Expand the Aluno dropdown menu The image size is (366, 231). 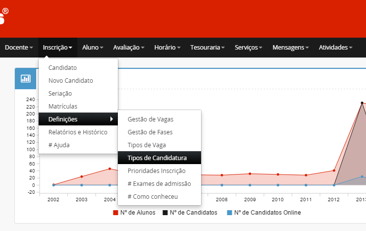click(x=93, y=48)
